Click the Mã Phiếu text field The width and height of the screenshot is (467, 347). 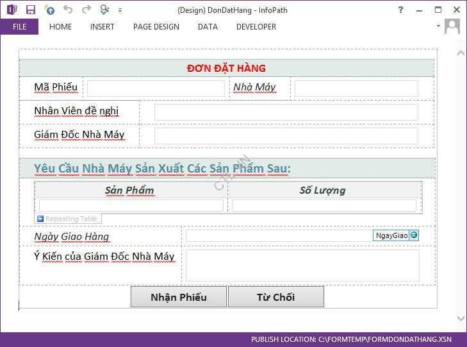point(156,88)
